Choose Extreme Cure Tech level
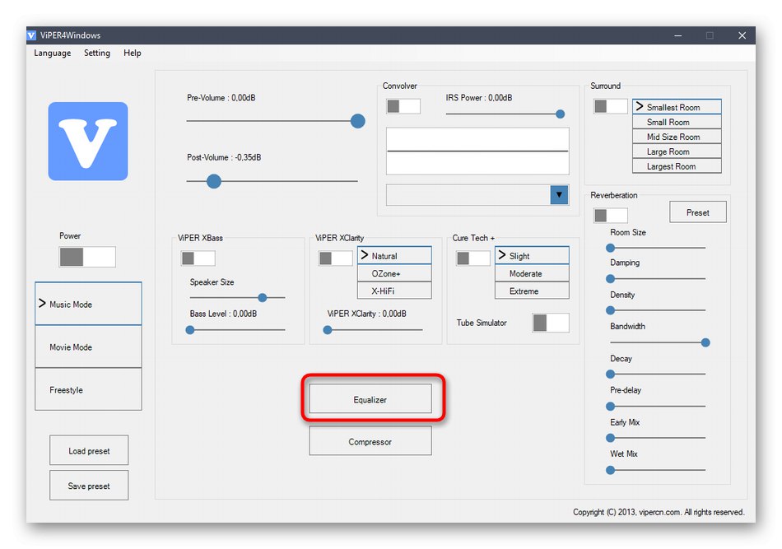This screenshot has height=549, width=782. tap(532, 291)
